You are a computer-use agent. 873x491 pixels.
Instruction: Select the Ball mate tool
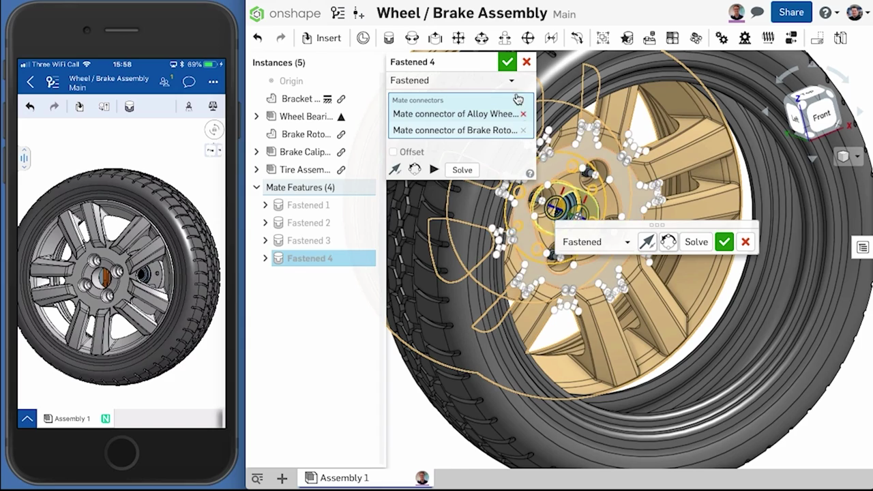click(528, 38)
